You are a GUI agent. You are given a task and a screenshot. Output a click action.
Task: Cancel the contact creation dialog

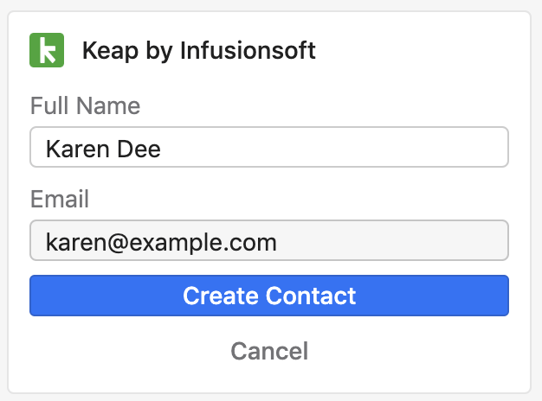tap(269, 351)
